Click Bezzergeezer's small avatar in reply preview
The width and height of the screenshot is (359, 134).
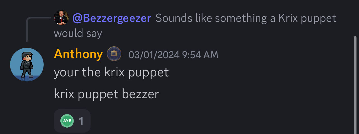point(61,17)
